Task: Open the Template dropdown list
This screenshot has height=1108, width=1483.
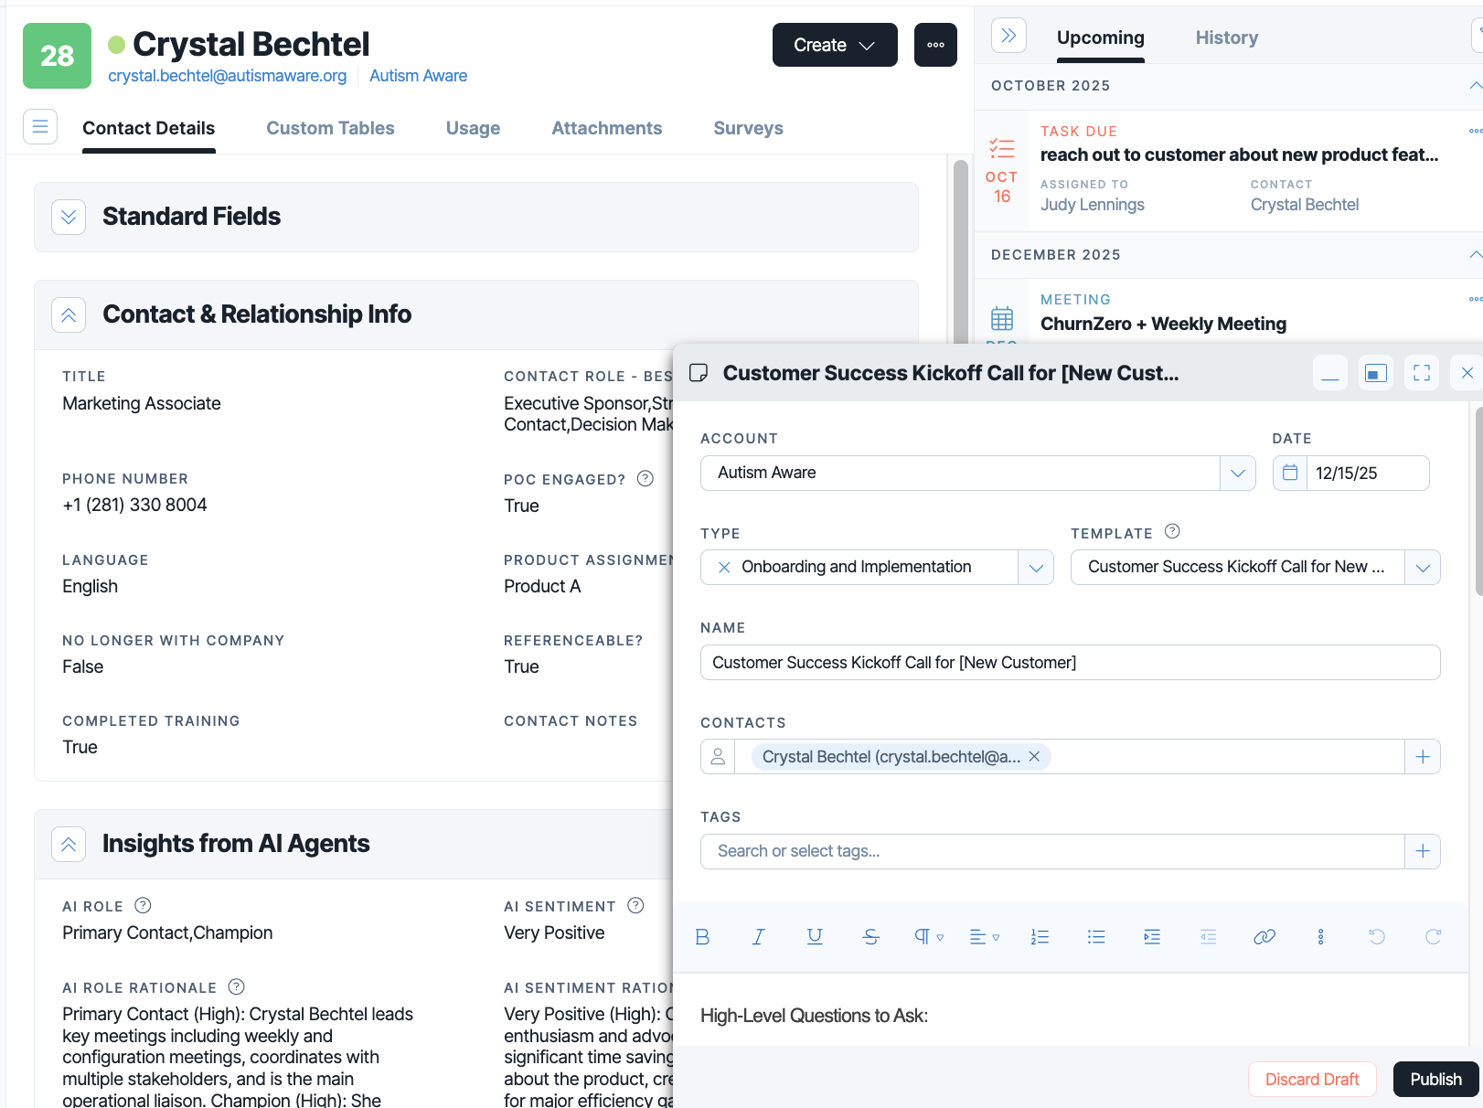Action: tap(1423, 567)
